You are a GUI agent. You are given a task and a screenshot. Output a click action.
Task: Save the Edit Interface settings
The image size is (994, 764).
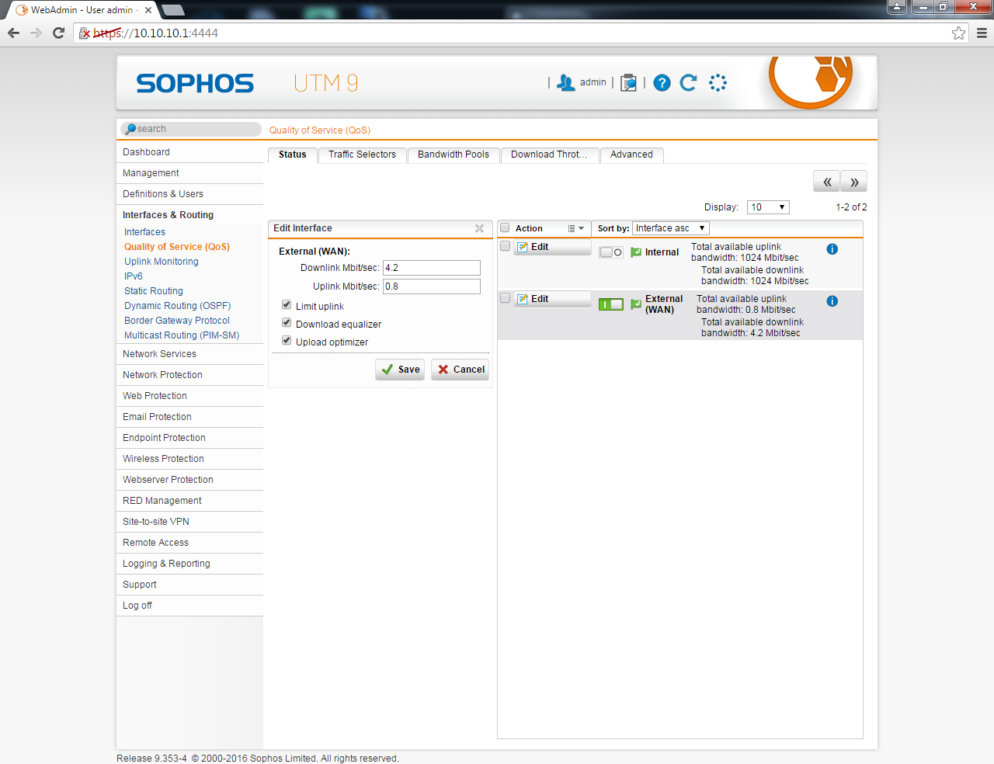click(x=400, y=370)
